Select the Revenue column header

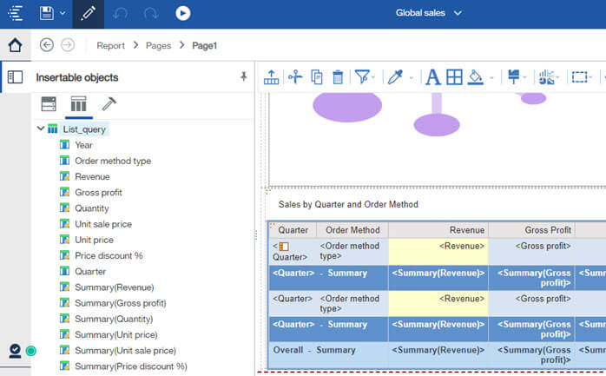(x=438, y=230)
